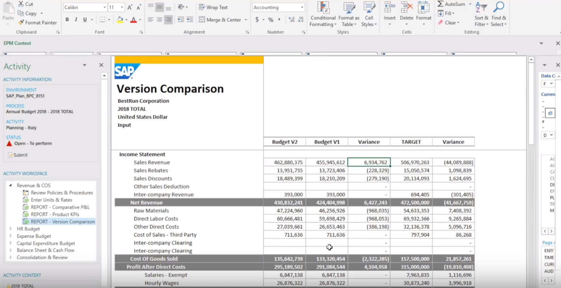Center cell text horizontally
The height and width of the screenshot is (288, 561).
(x=159, y=20)
